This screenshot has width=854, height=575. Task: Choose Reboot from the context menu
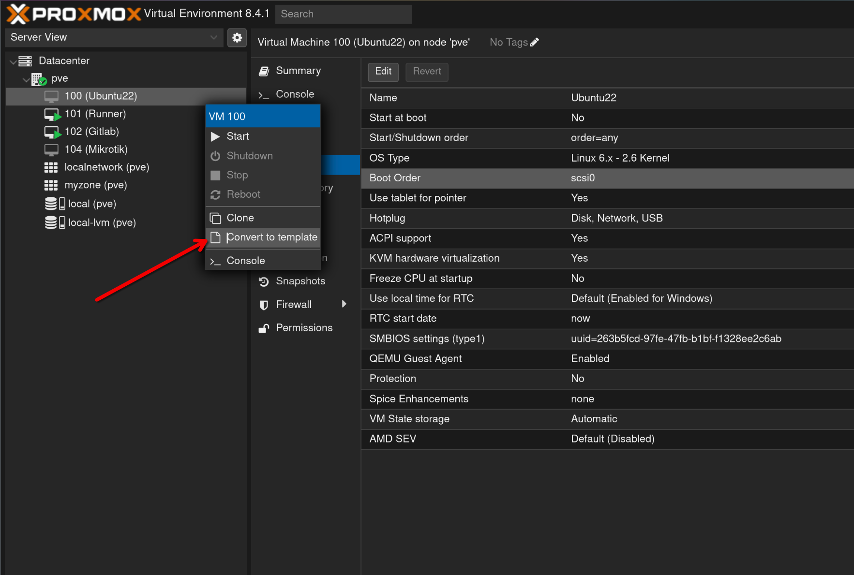point(263,194)
